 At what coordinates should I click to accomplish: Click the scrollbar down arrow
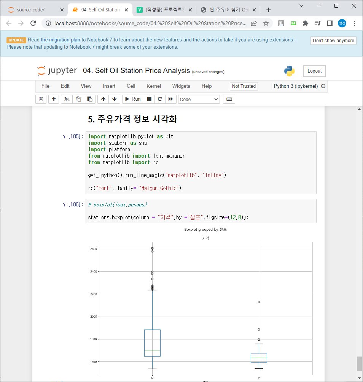pos(359,378)
